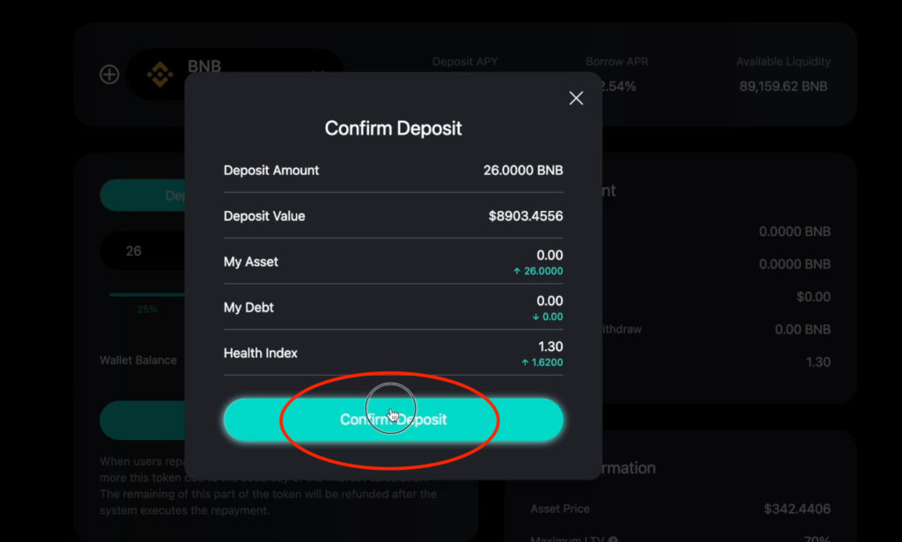This screenshot has width=902, height=542.
Task: Click the amount slider track above 25%
Action: coord(147,294)
